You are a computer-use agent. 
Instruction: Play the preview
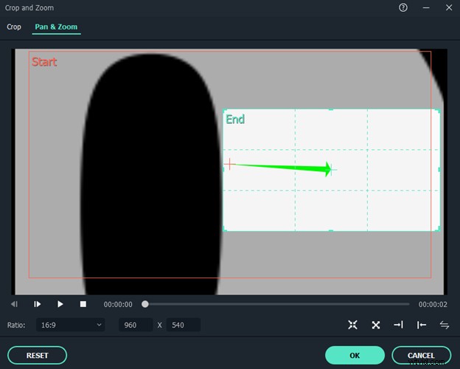(x=60, y=304)
